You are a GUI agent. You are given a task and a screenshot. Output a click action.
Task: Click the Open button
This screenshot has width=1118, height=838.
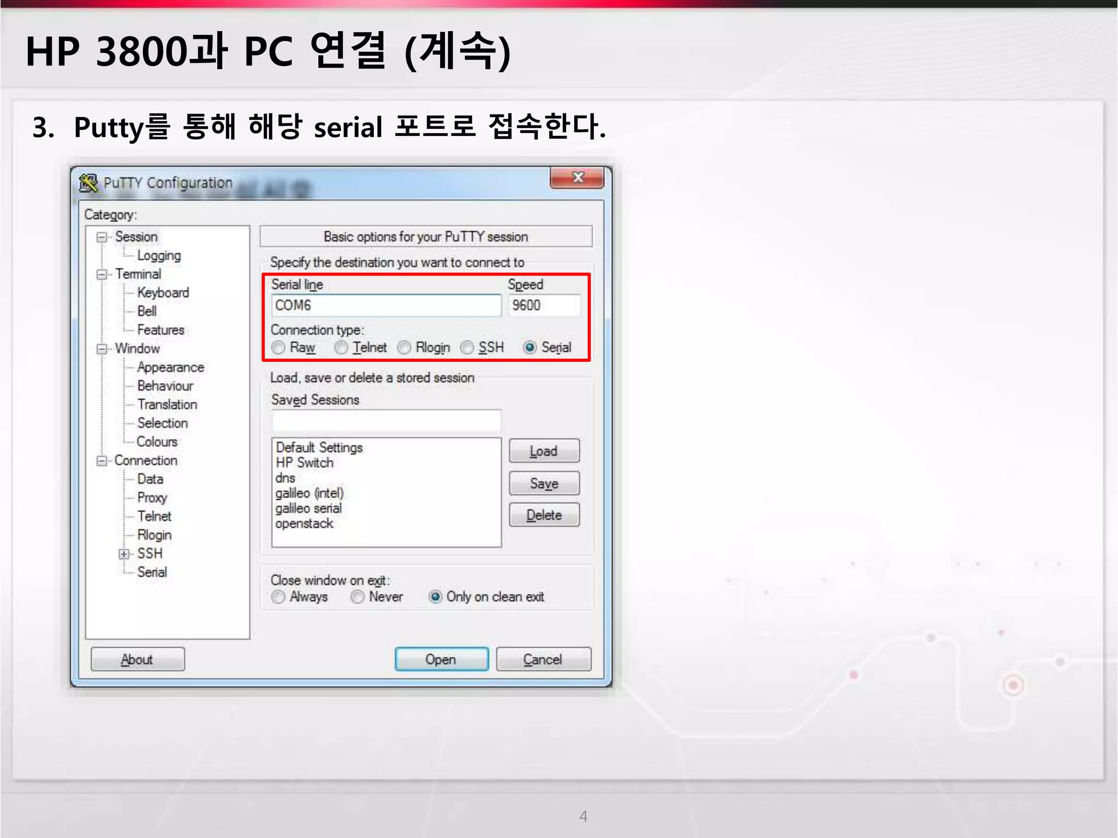pyautogui.click(x=441, y=660)
